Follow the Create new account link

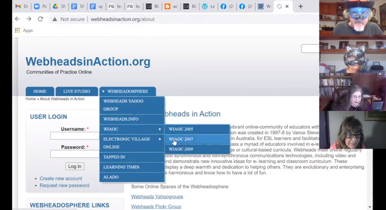tap(61, 178)
